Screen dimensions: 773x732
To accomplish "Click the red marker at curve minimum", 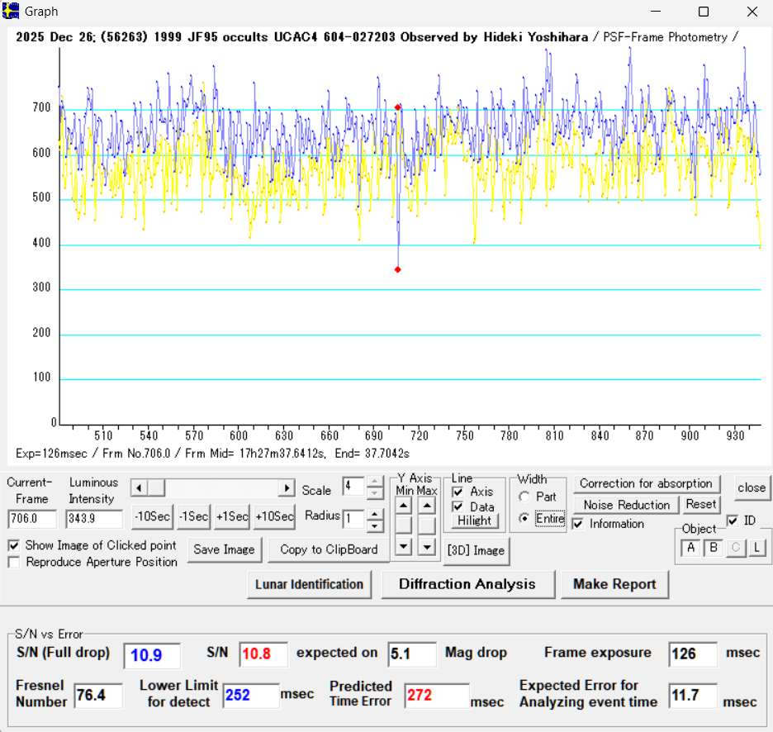I will click(398, 270).
